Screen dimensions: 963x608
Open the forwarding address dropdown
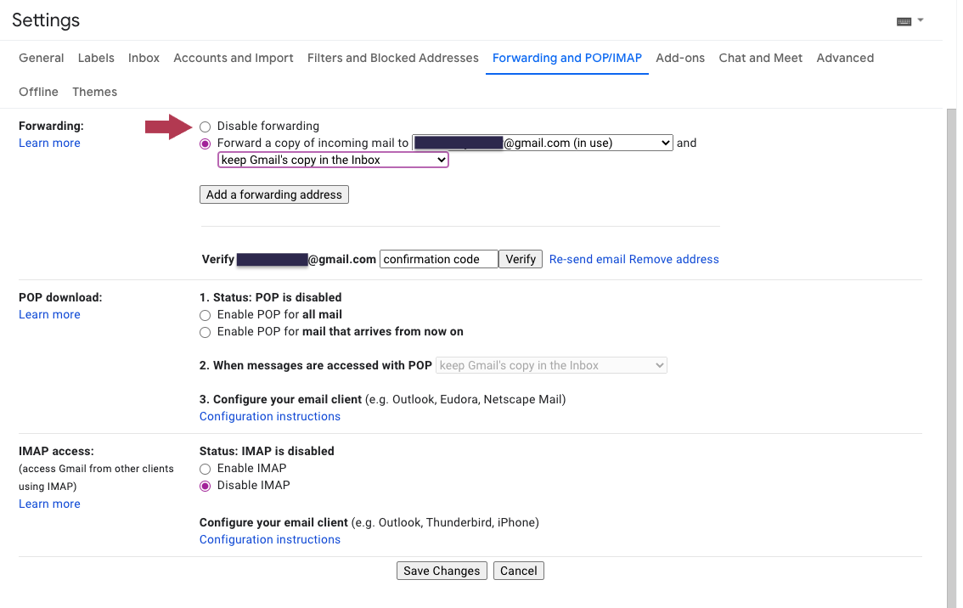click(x=541, y=143)
